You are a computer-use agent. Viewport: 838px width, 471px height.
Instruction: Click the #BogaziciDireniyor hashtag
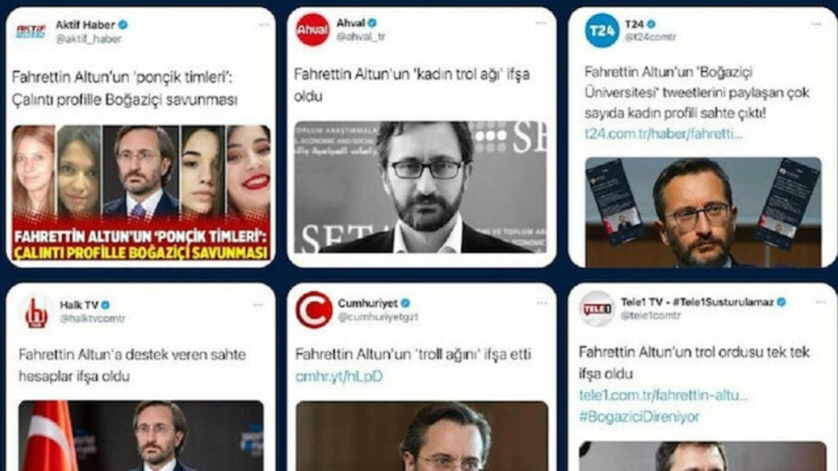pos(639,417)
